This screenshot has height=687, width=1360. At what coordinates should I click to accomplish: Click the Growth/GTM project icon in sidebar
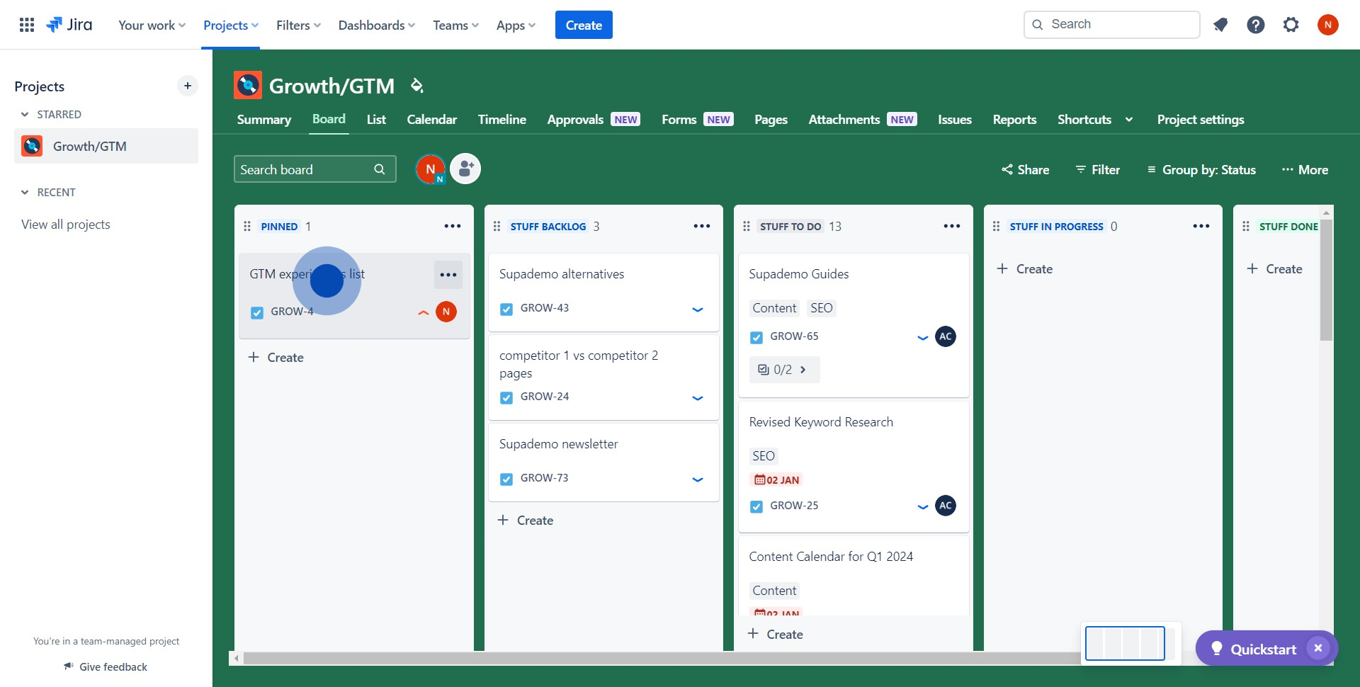(32, 146)
